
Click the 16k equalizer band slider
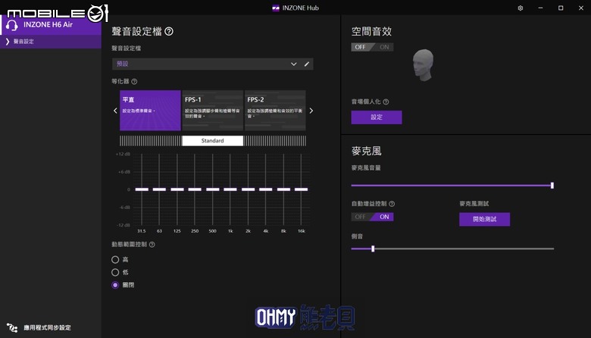pos(301,189)
